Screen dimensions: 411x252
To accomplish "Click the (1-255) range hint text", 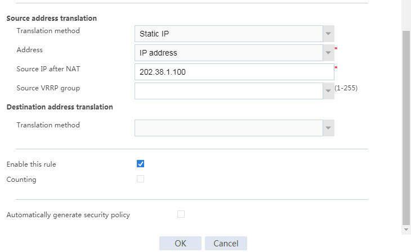I will point(346,88).
